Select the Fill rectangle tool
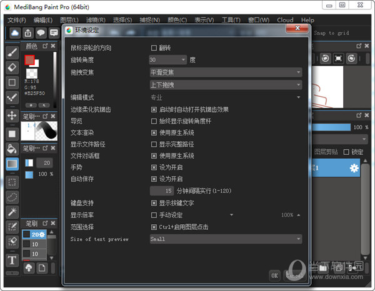Image resolution: width=375 pixels, height=291 pixels. click(x=12, y=134)
